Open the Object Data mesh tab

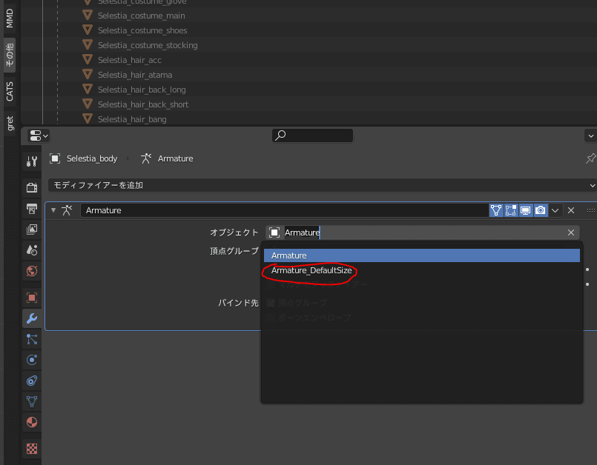click(32, 401)
